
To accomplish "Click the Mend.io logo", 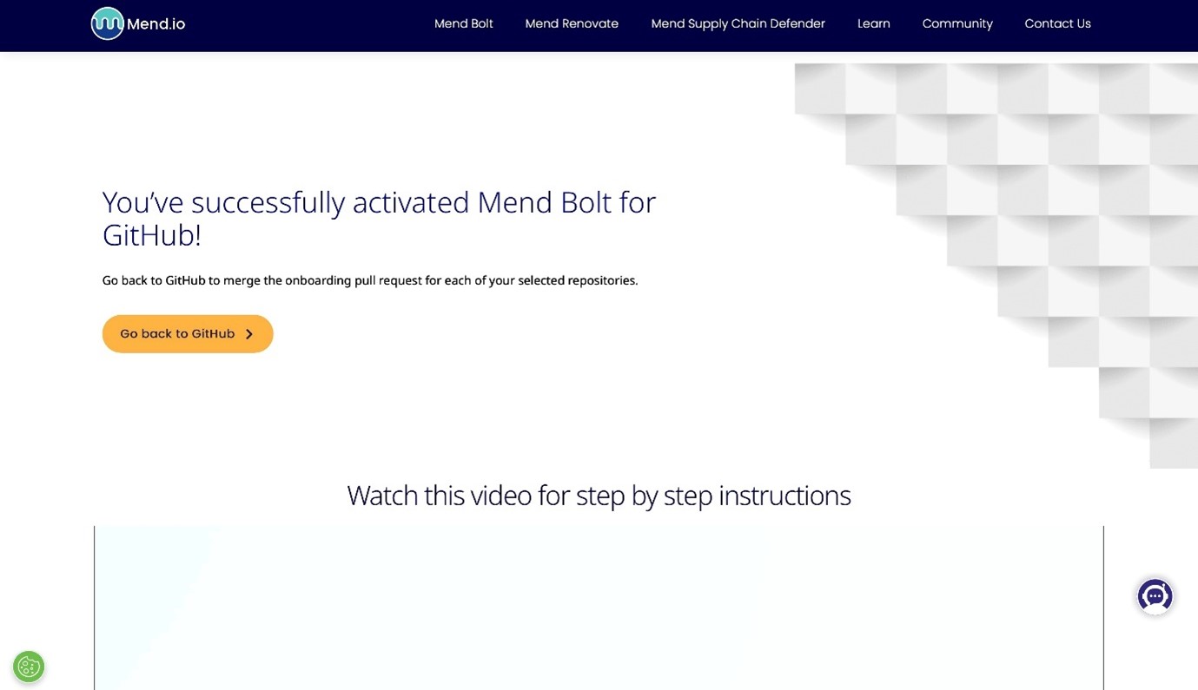I will pos(138,23).
